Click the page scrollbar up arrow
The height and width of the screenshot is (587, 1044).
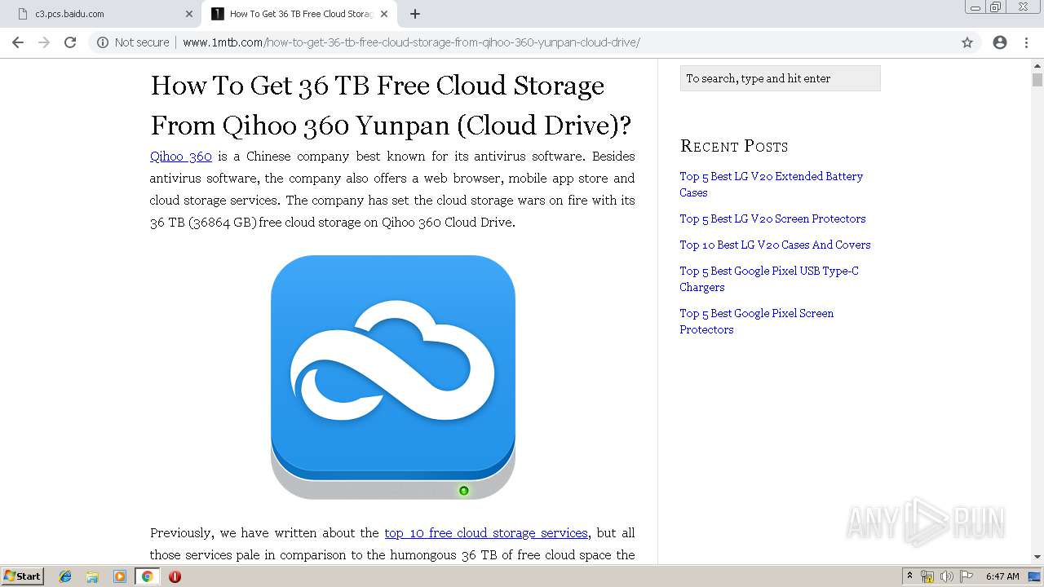click(1037, 67)
